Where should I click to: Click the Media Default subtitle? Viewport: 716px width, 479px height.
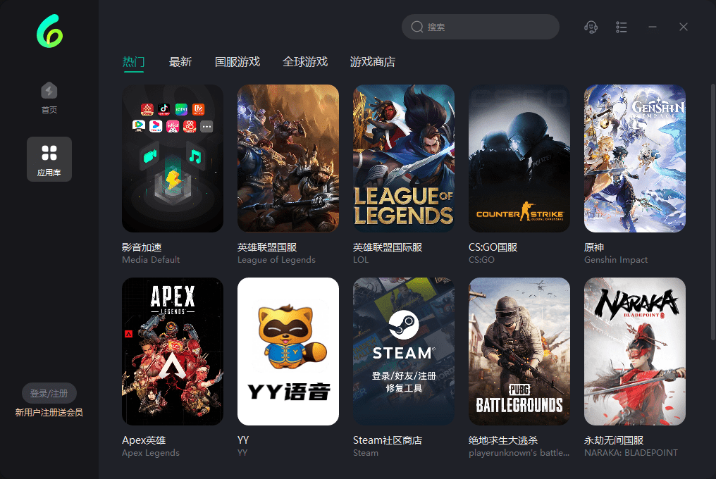point(151,259)
